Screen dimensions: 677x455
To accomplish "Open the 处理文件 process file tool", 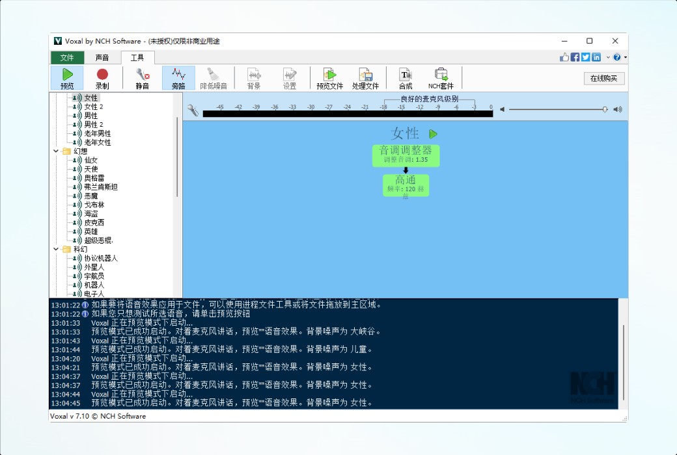I will click(x=365, y=78).
